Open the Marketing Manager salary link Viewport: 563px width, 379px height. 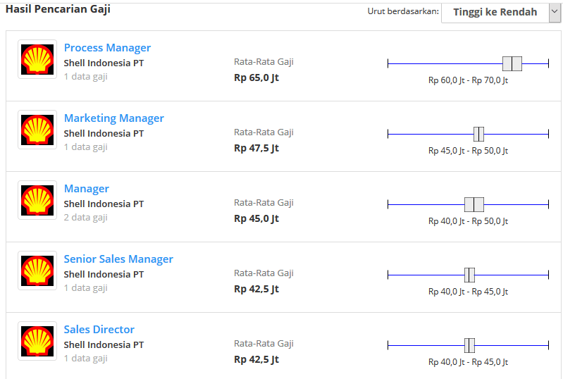click(113, 118)
